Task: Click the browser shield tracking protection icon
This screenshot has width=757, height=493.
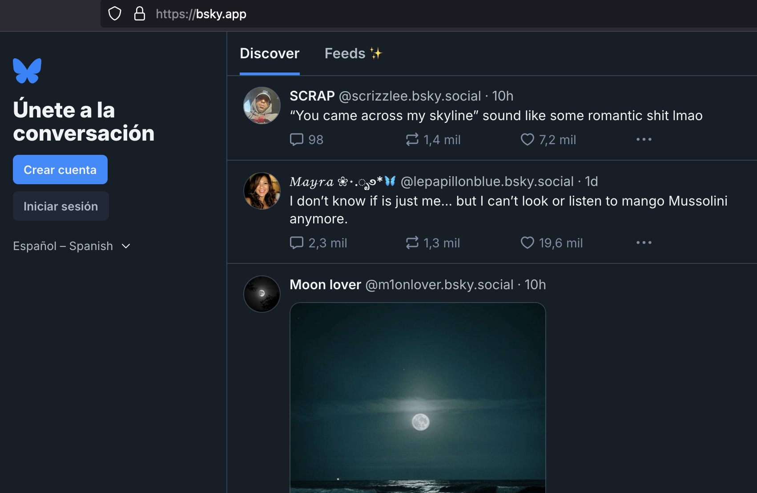Action: [115, 14]
